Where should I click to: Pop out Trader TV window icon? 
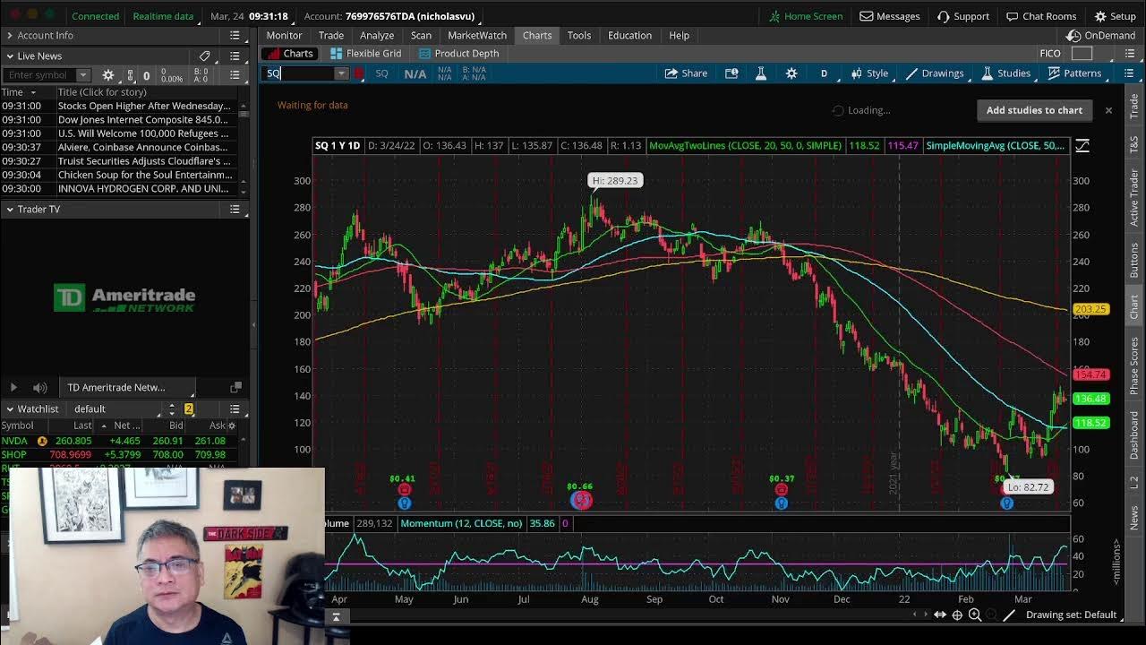click(x=236, y=387)
